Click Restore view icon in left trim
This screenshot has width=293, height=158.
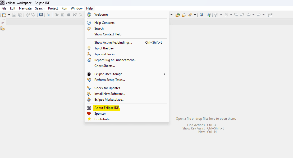point(3,23)
